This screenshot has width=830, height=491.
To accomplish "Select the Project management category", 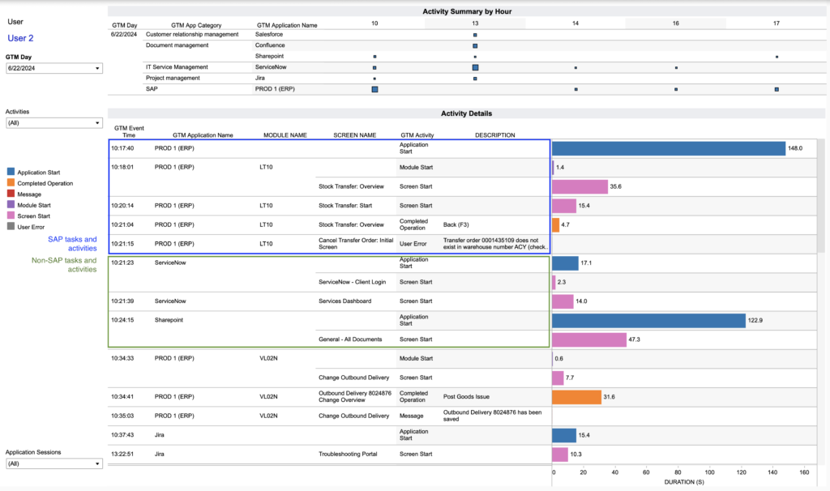I will click(x=173, y=79).
